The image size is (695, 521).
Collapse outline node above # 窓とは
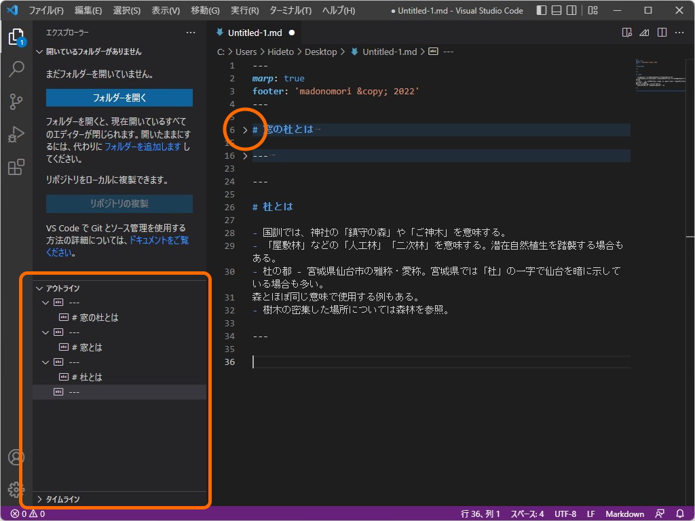coord(45,332)
